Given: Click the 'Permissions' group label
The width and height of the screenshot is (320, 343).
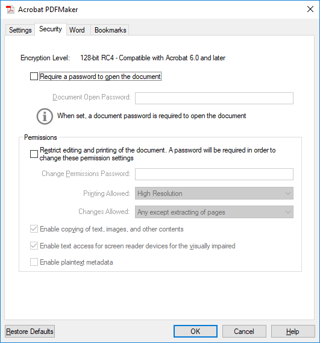Looking at the screenshot, I should point(40,137).
